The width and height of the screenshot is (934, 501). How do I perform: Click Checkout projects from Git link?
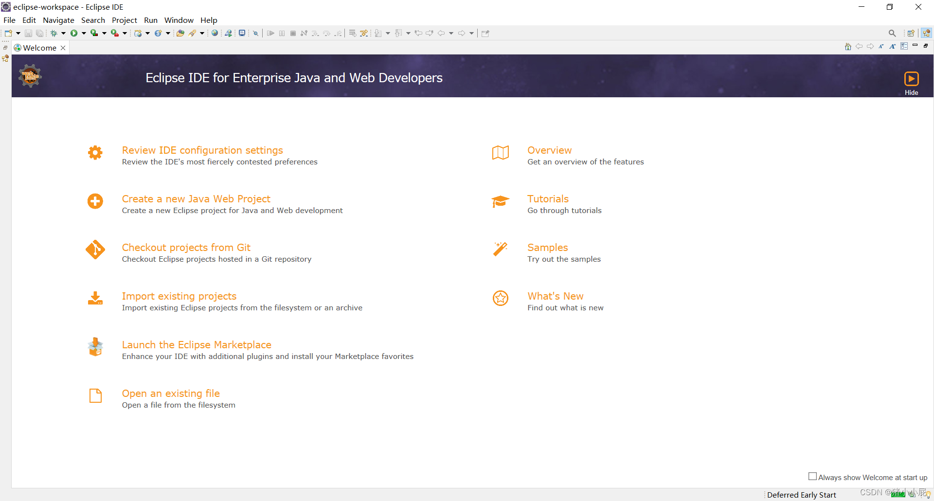pyautogui.click(x=186, y=248)
